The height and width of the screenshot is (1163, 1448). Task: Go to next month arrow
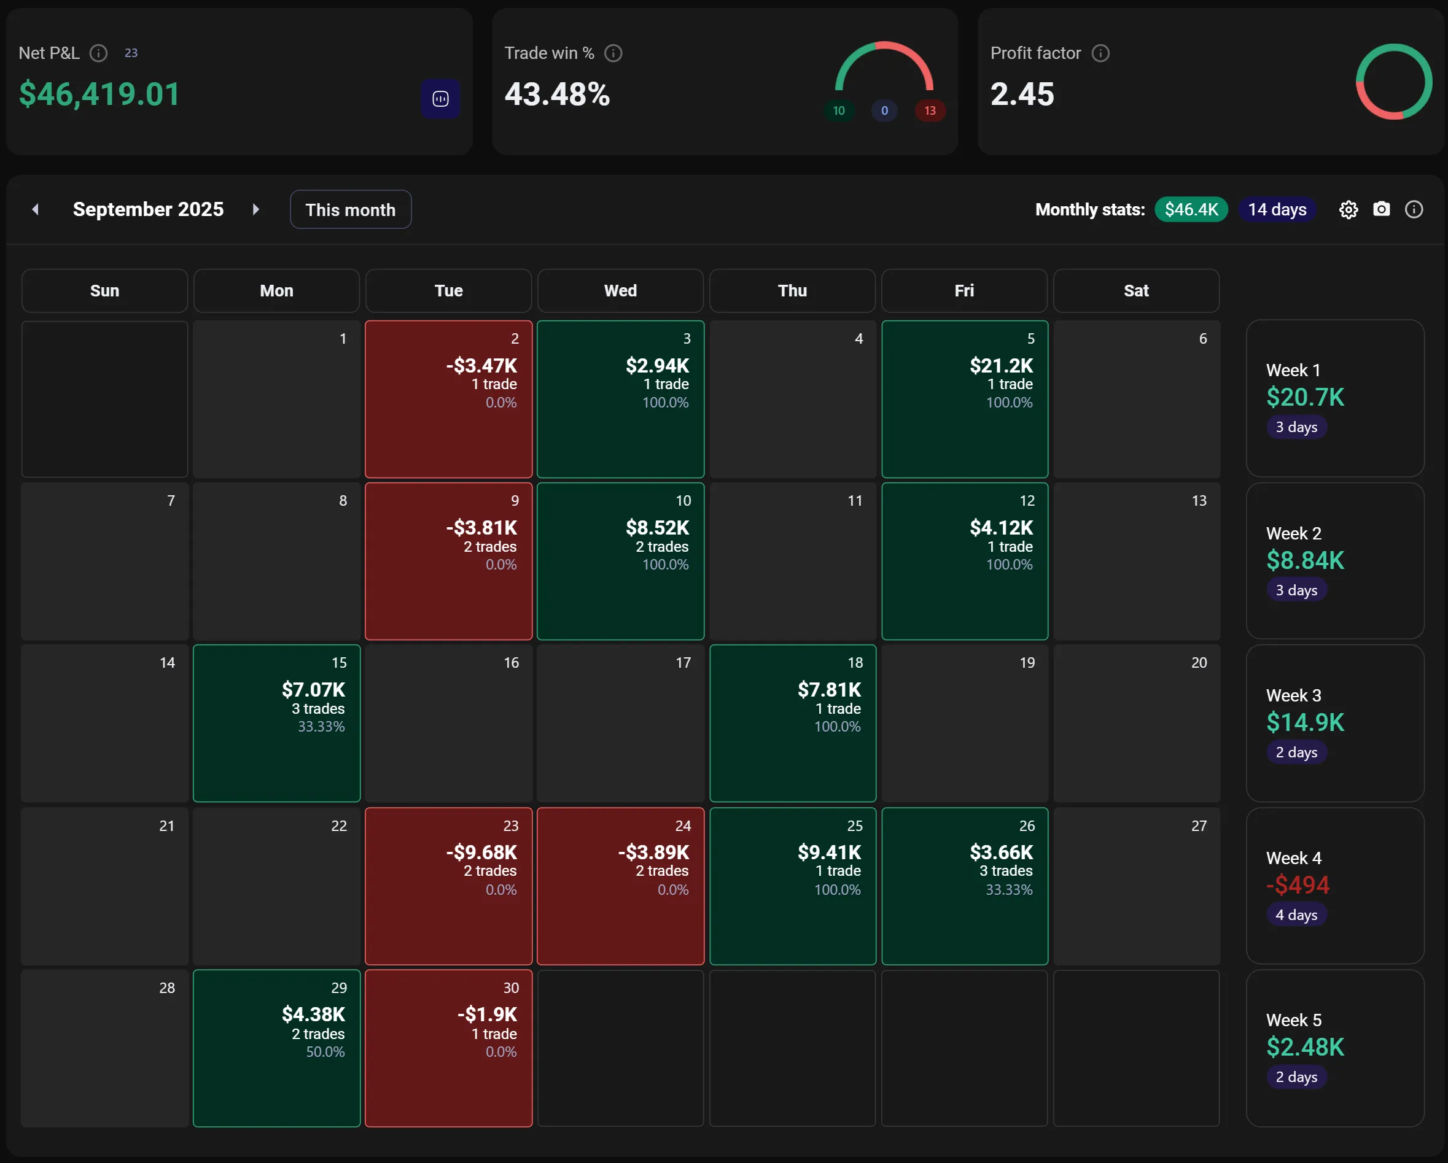coord(256,209)
